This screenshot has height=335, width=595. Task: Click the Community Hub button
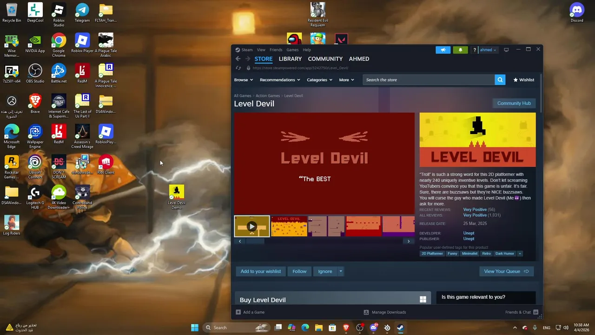point(514,103)
